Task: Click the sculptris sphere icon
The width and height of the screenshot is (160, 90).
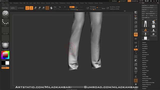Action: pos(51,8)
